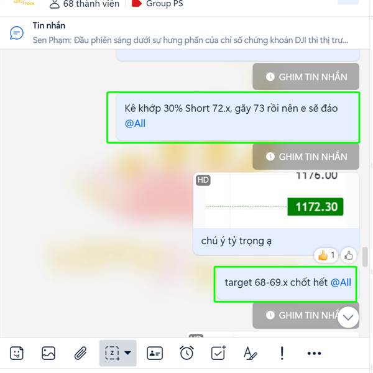Click the send image icon

pos(48,353)
